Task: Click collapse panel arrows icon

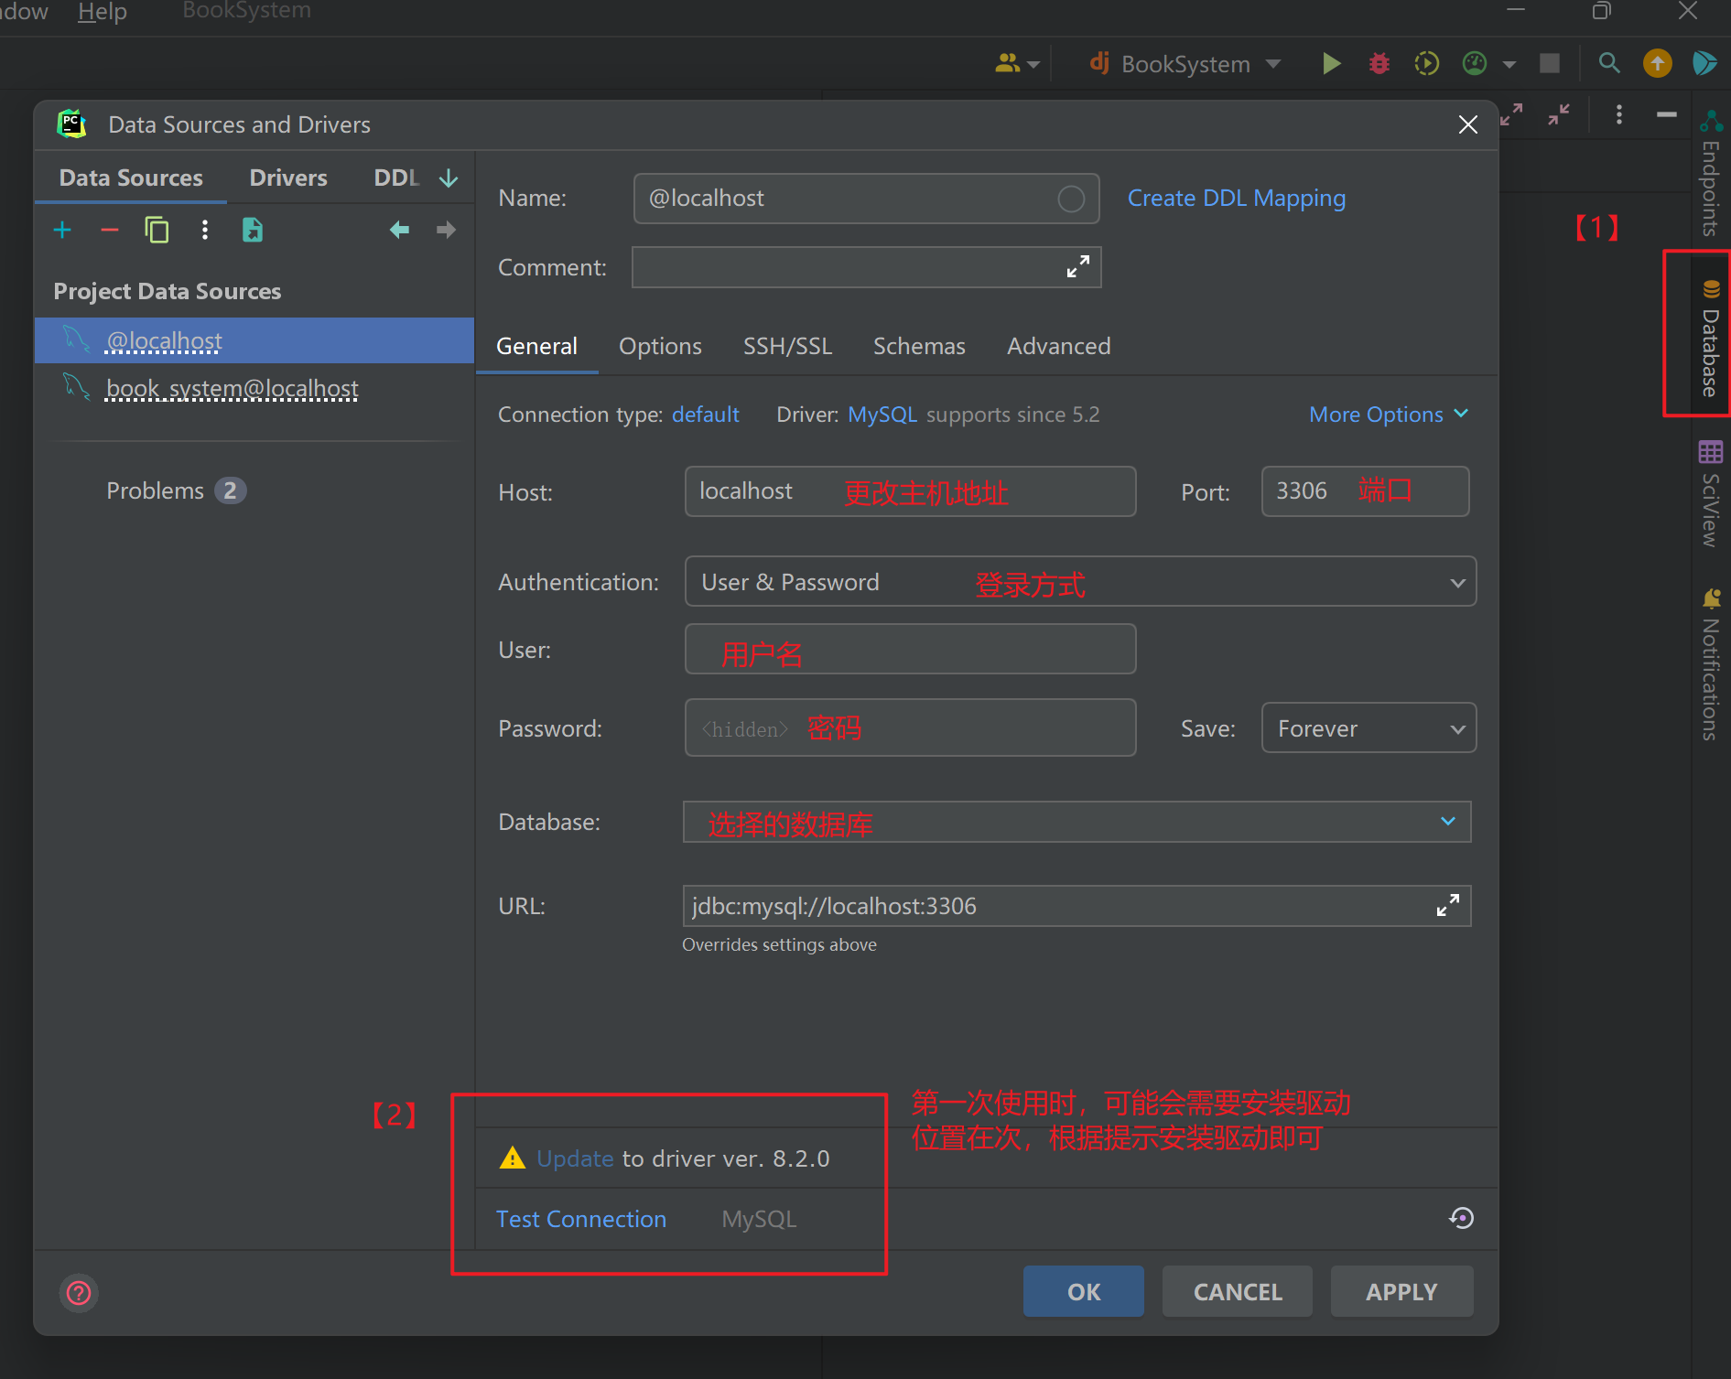Action: pos(1559,114)
